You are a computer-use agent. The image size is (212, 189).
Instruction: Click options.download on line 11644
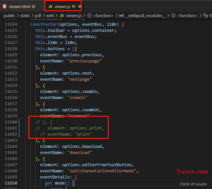pyautogui.click(x=82, y=147)
